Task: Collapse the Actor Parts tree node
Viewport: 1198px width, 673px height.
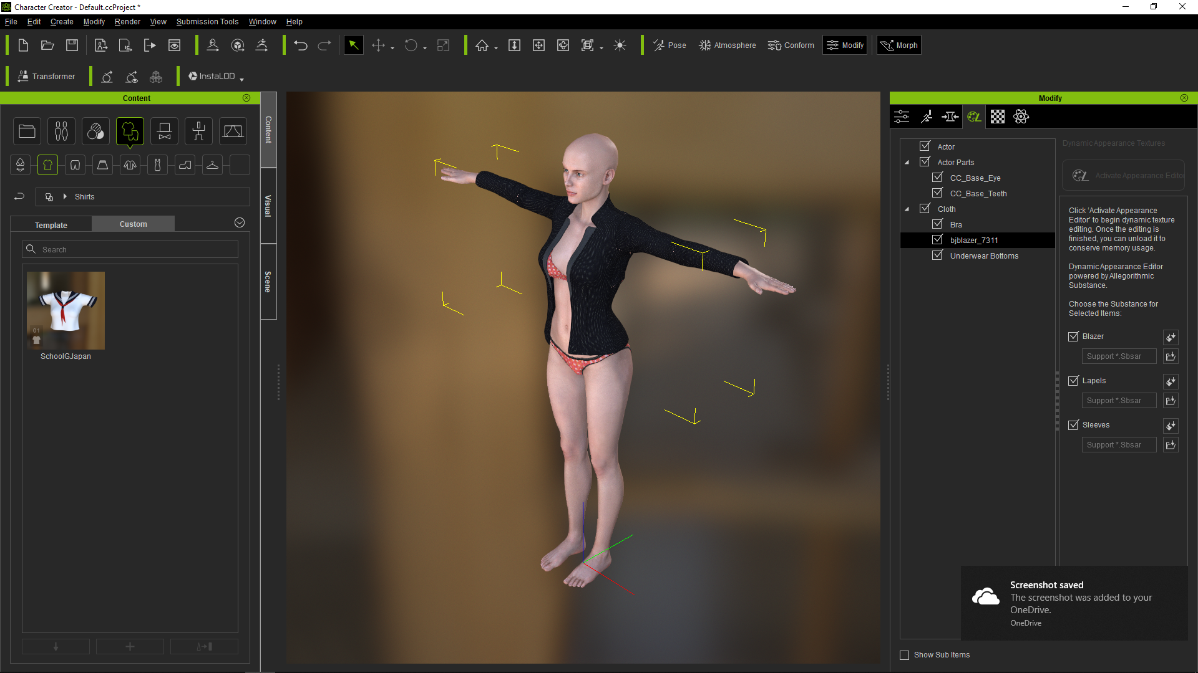Action: [907, 163]
